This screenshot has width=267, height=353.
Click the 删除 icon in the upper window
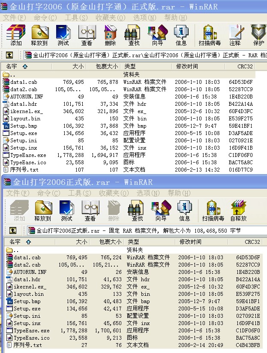click(111, 35)
